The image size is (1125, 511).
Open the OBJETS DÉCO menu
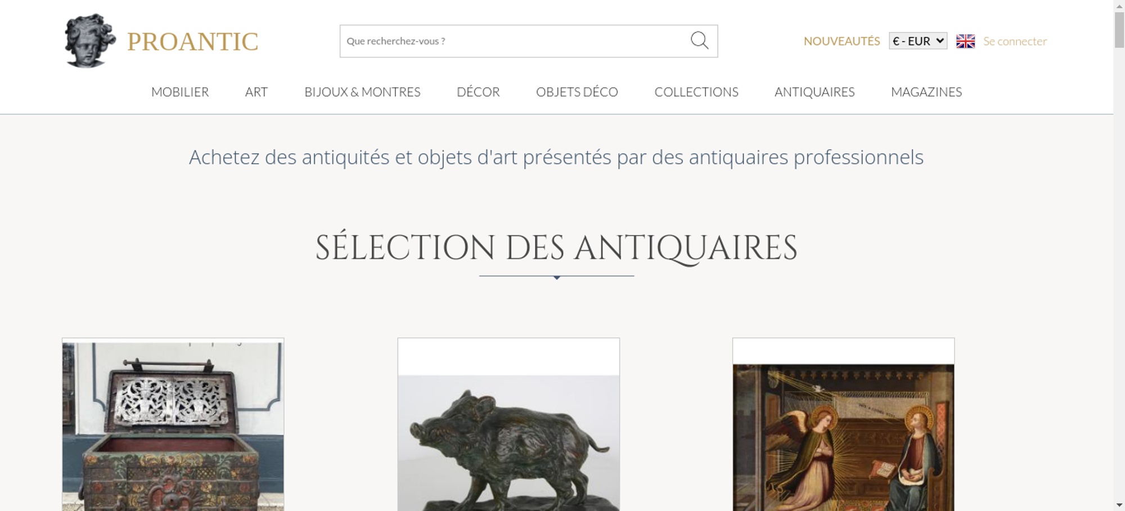[x=577, y=92]
